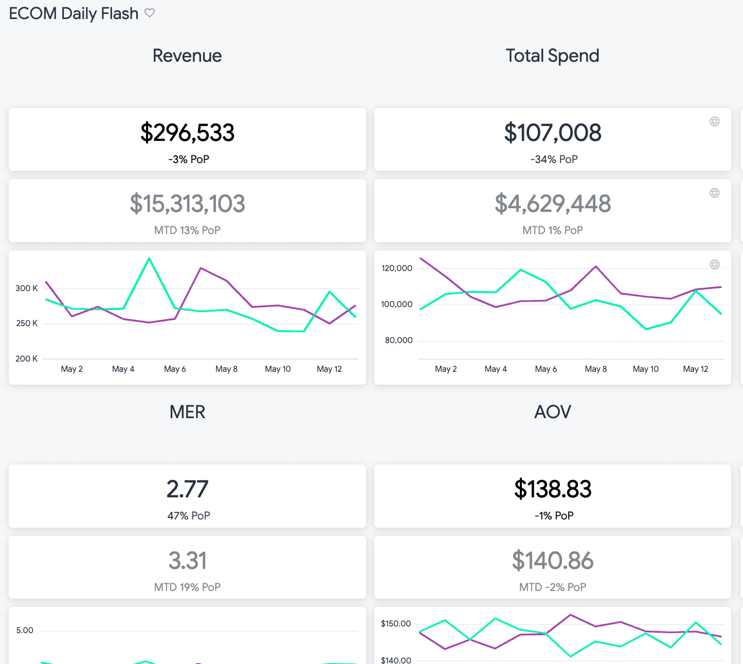Image resolution: width=743 pixels, height=664 pixels.
Task: Click the $140.86 MTD AOV value
Action: point(553,561)
